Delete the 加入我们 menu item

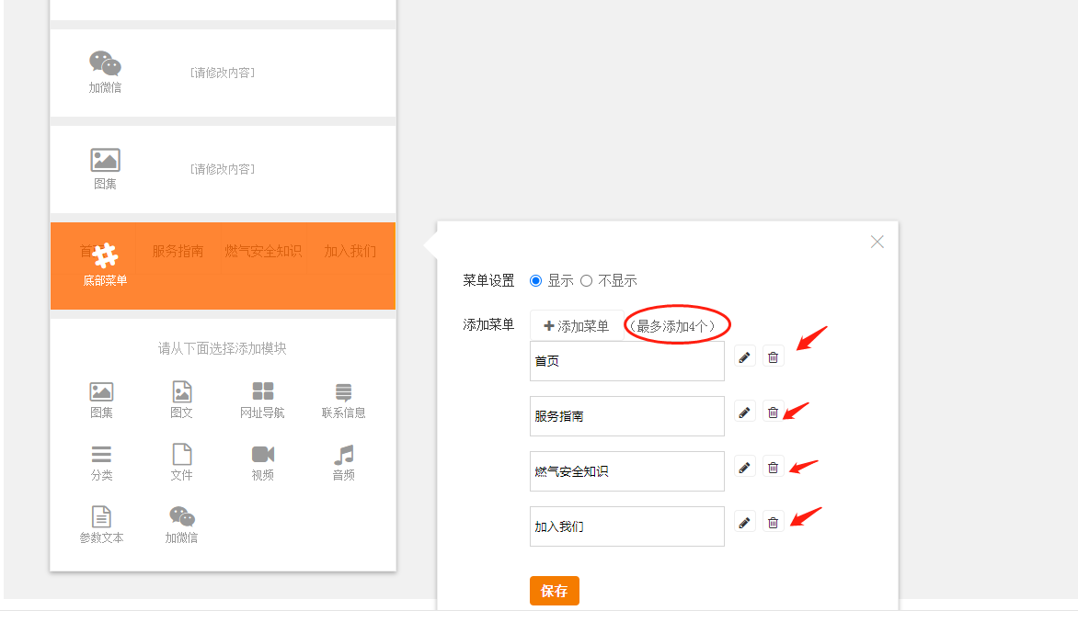[773, 523]
